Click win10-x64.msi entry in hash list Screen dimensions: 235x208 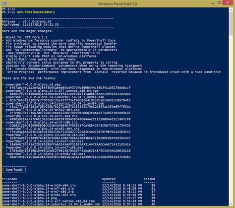pyautogui.click(x=45, y=135)
